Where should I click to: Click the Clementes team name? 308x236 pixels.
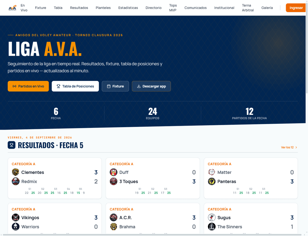pyautogui.click(x=33, y=172)
